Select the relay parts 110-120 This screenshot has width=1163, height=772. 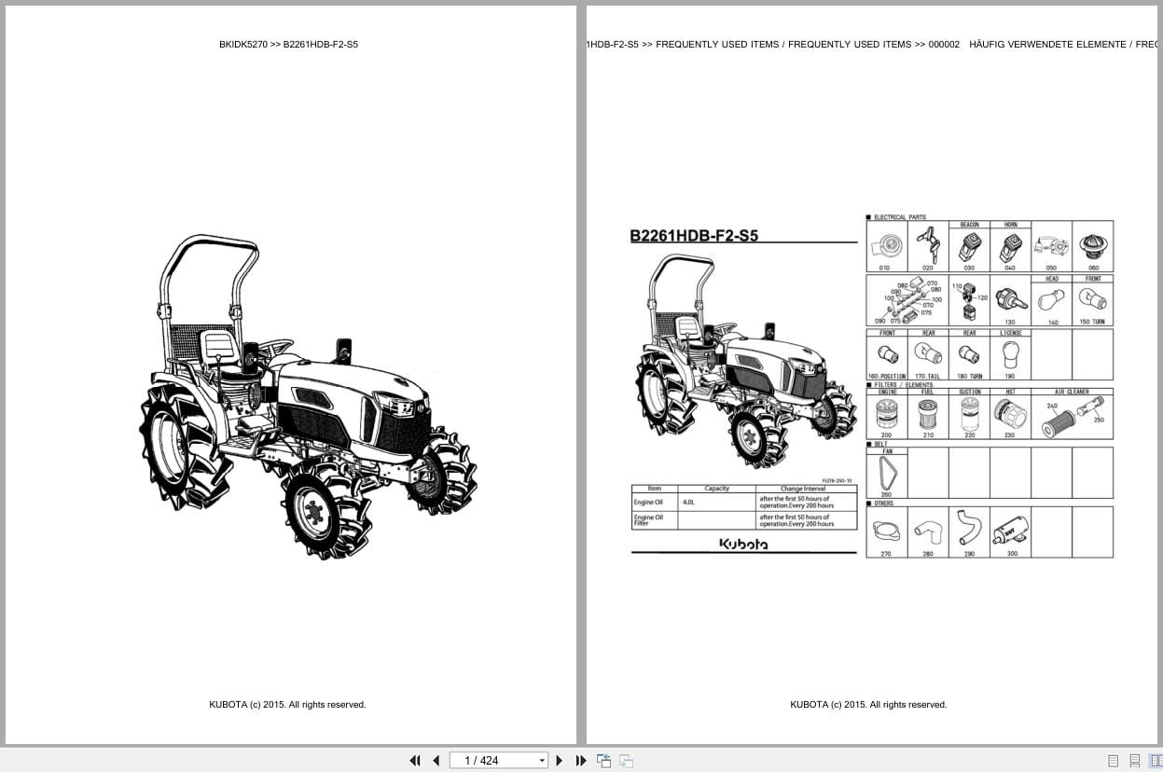click(969, 300)
